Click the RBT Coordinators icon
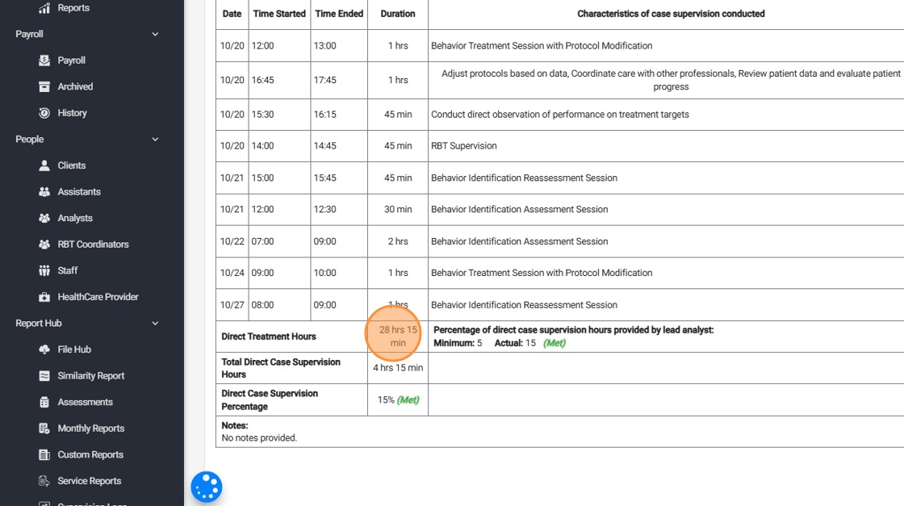This screenshot has height=506, width=904. pos(44,245)
